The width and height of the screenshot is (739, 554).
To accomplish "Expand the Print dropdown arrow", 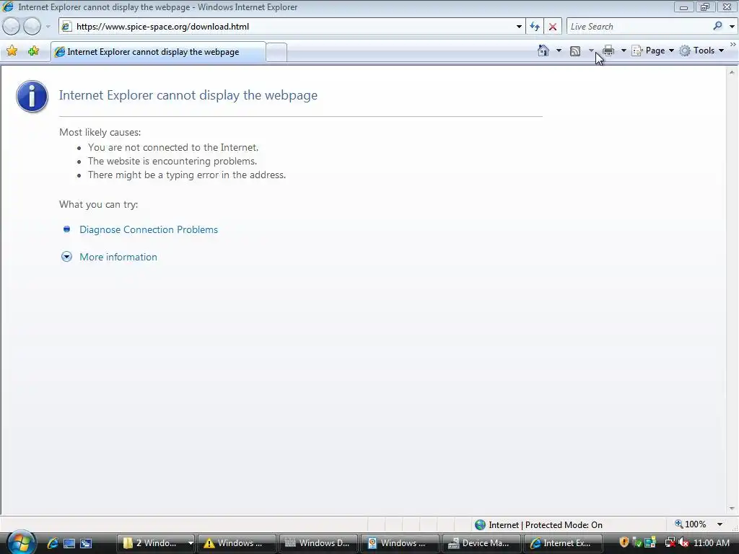I will [624, 50].
